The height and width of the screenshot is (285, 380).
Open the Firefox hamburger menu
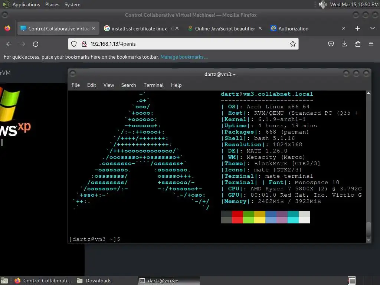371,44
